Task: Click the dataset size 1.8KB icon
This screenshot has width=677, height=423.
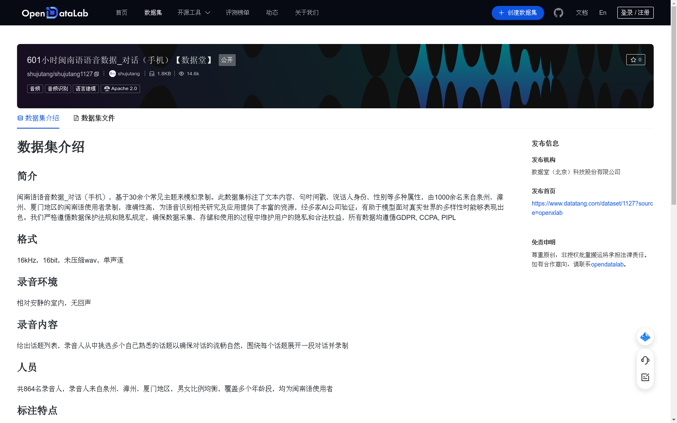Action: 152,74
